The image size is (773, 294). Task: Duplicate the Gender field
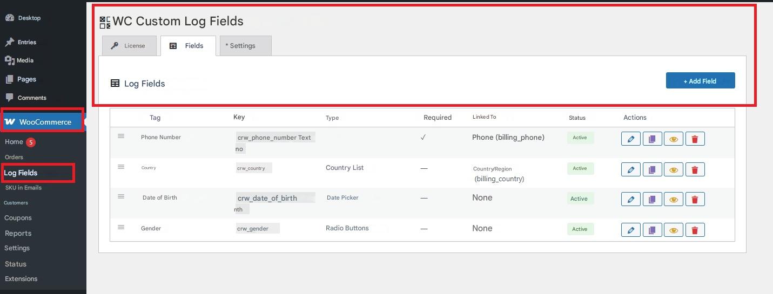(652, 230)
